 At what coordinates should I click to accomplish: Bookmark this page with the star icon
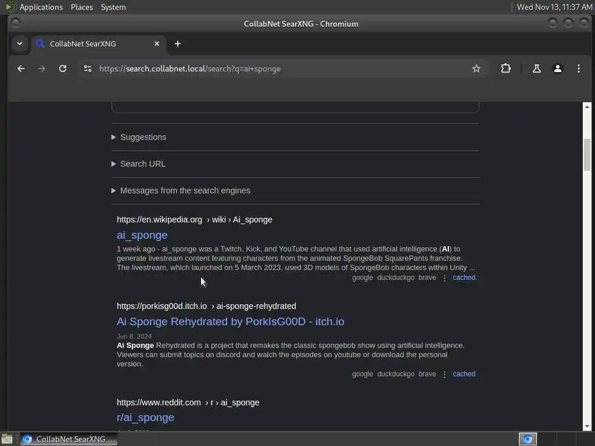pyautogui.click(x=476, y=69)
